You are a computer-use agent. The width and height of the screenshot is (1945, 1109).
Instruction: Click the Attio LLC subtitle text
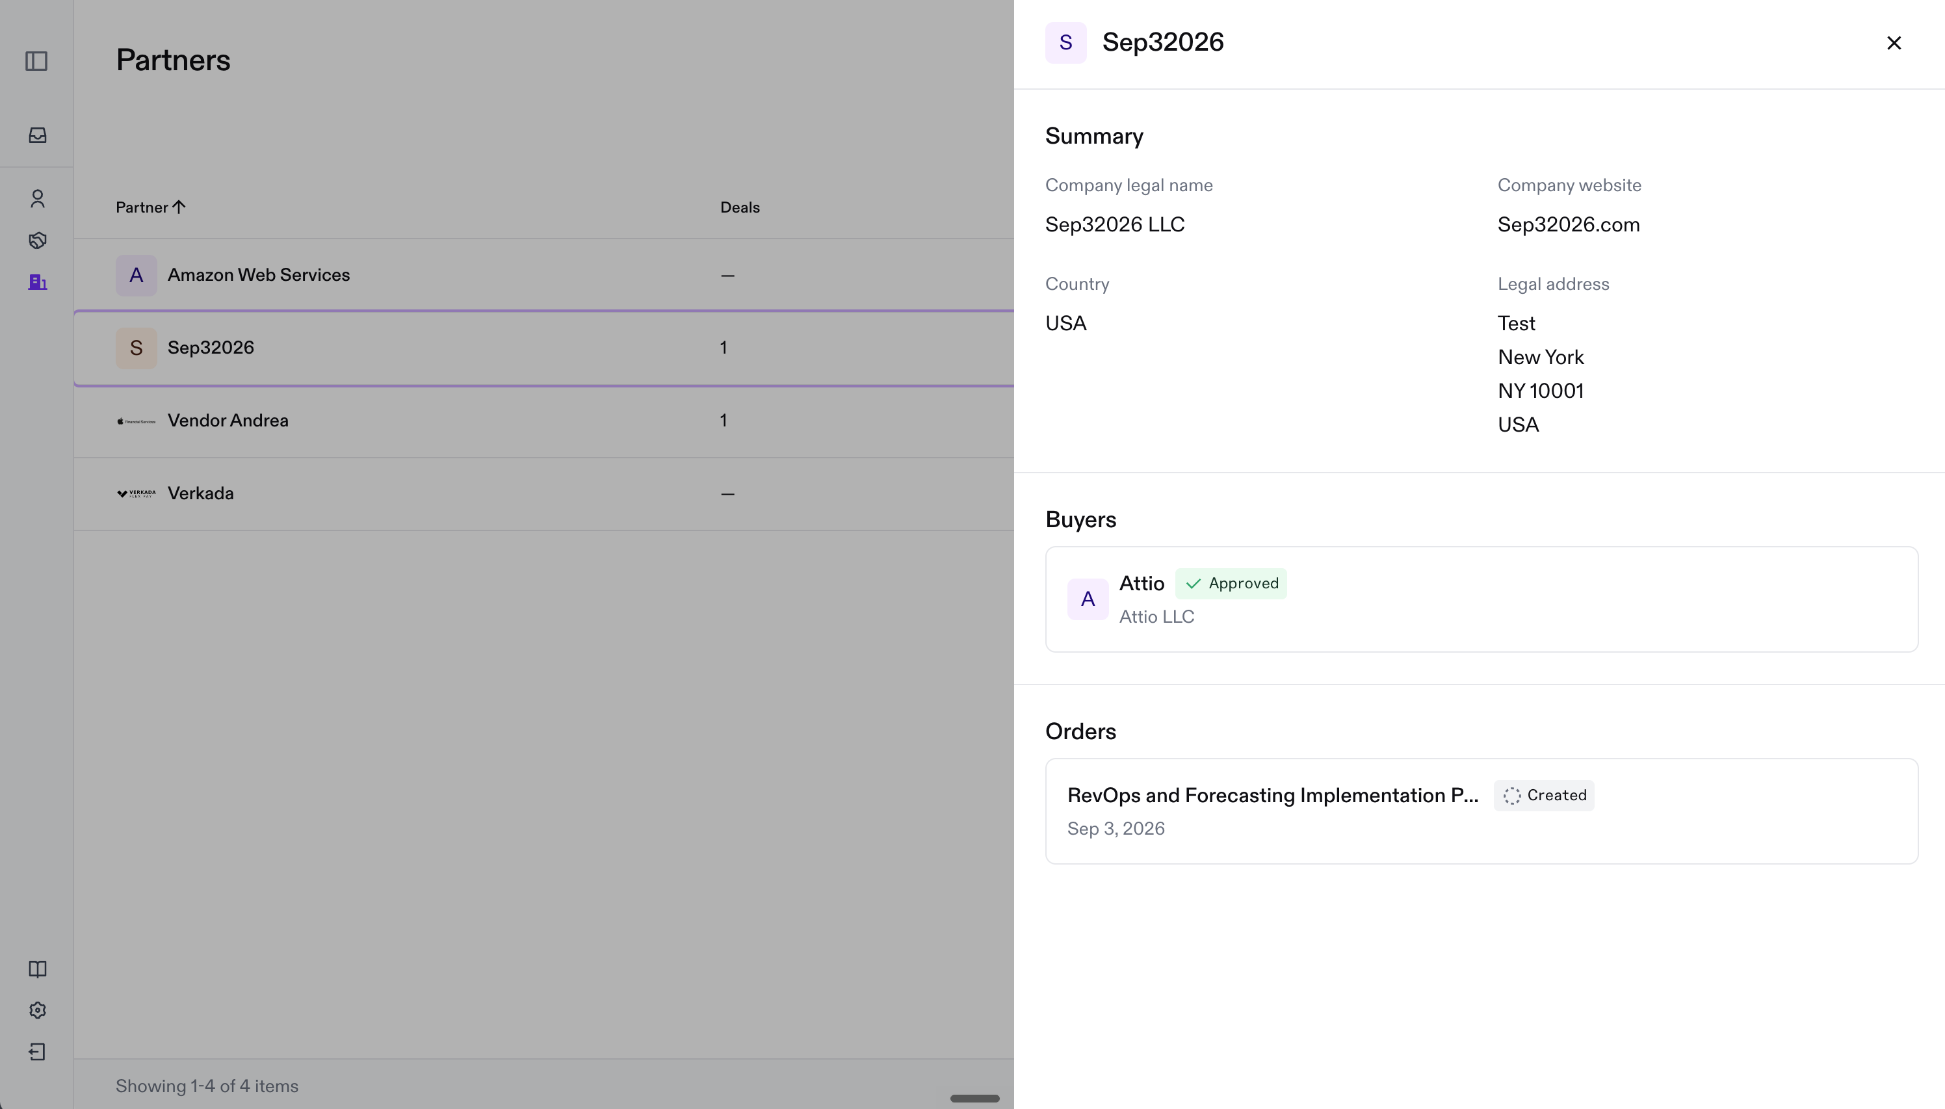1157,617
